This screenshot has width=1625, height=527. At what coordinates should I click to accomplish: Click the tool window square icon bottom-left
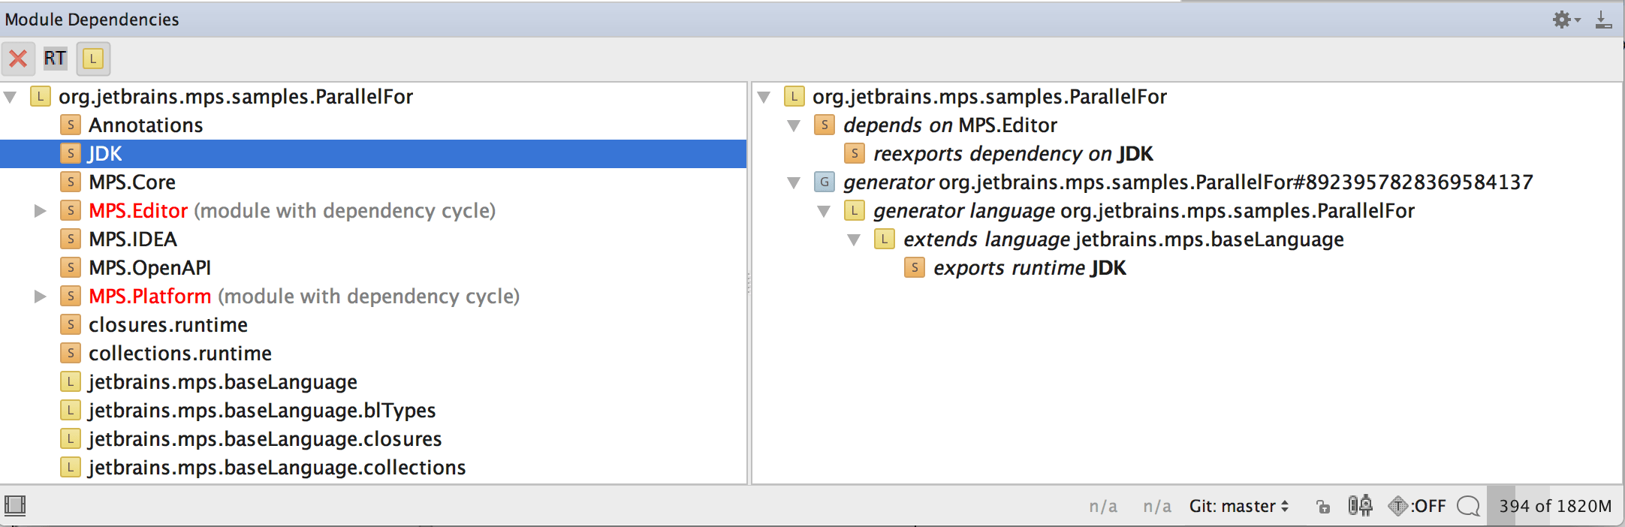click(15, 505)
